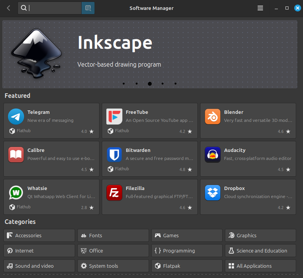Screen dimensions: 303x278
Task: Open the hamburger menu
Action: [260, 8]
